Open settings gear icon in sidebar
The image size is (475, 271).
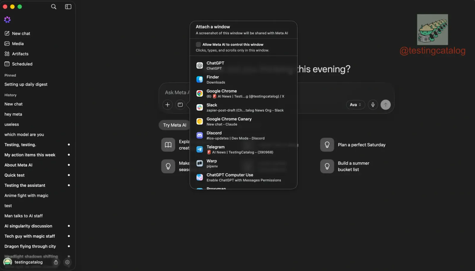pyautogui.click(x=67, y=262)
